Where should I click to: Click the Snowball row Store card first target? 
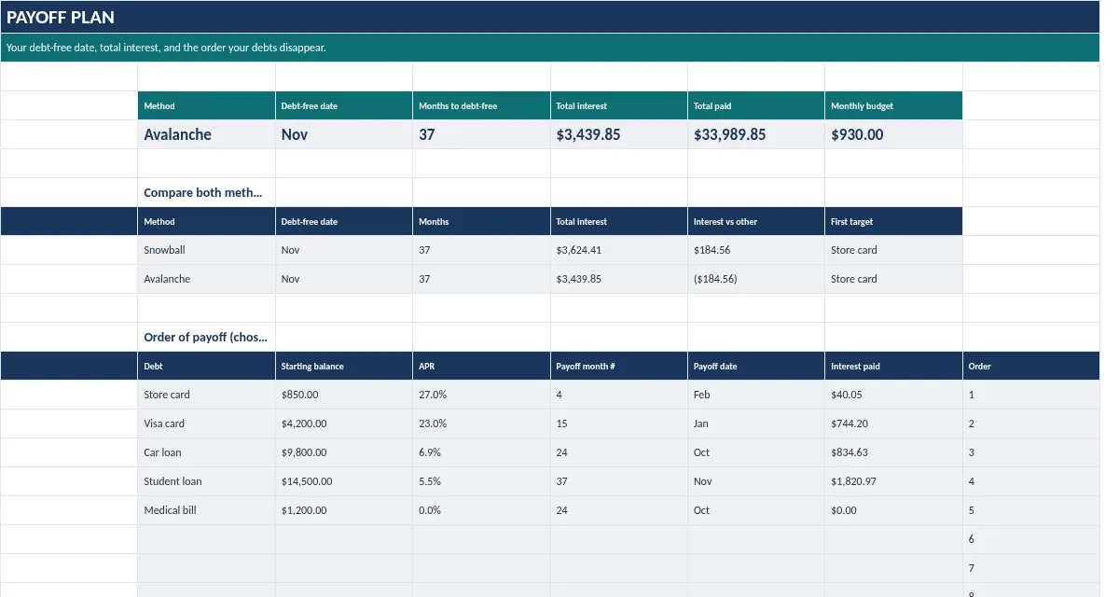[x=893, y=250]
